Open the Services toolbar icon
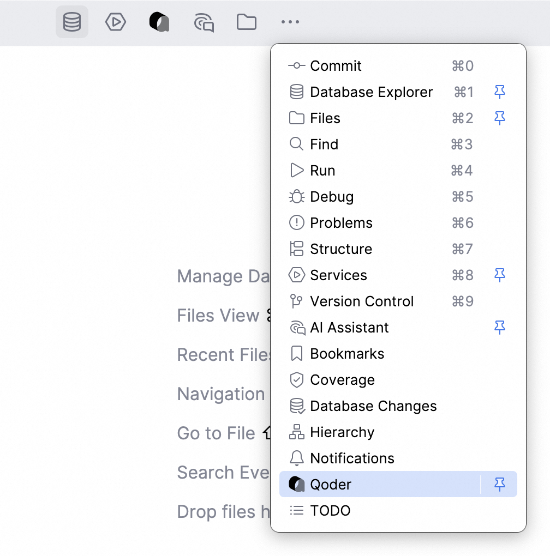Viewport: 550px width, 556px height. click(116, 22)
